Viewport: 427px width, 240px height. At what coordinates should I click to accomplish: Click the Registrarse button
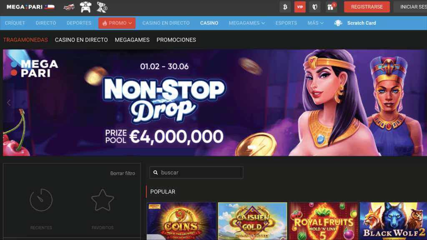pos(367,7)
